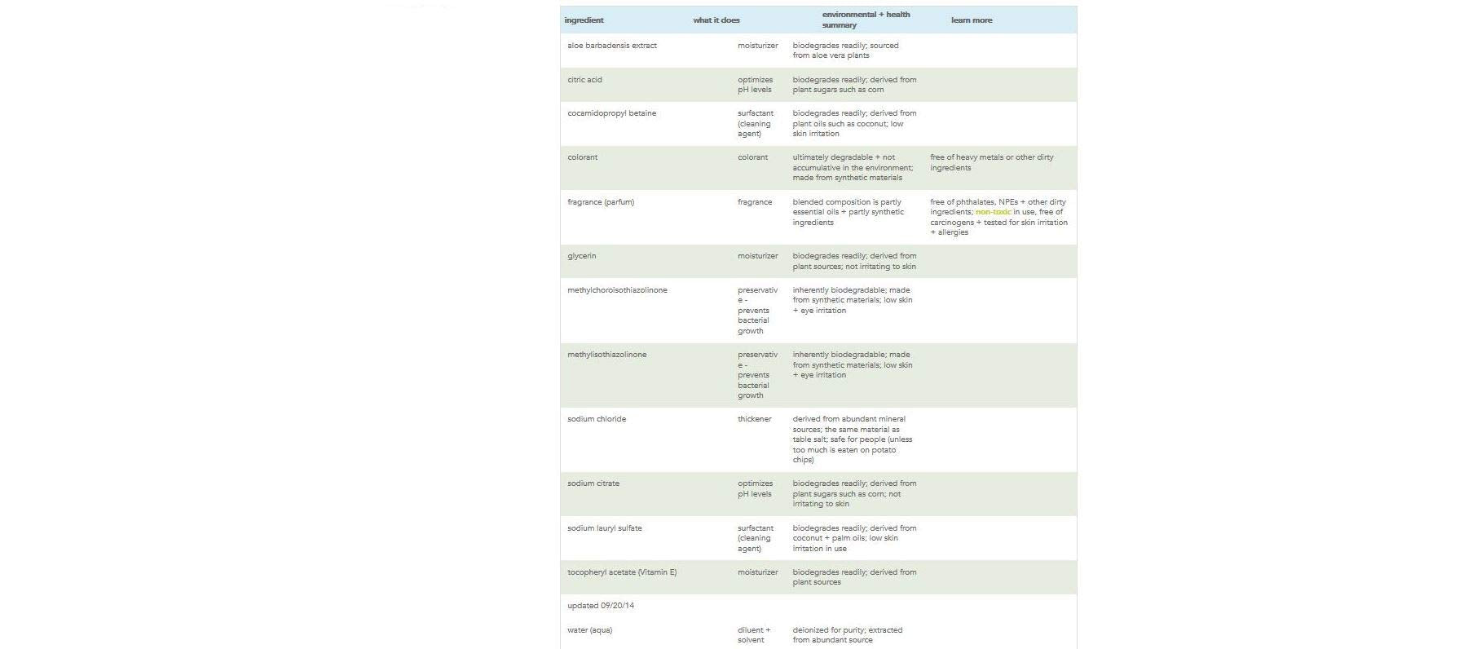Click the 'what it does' column header
The height and width of the screenshot is (649, 1481).
(x=716, y=20)
